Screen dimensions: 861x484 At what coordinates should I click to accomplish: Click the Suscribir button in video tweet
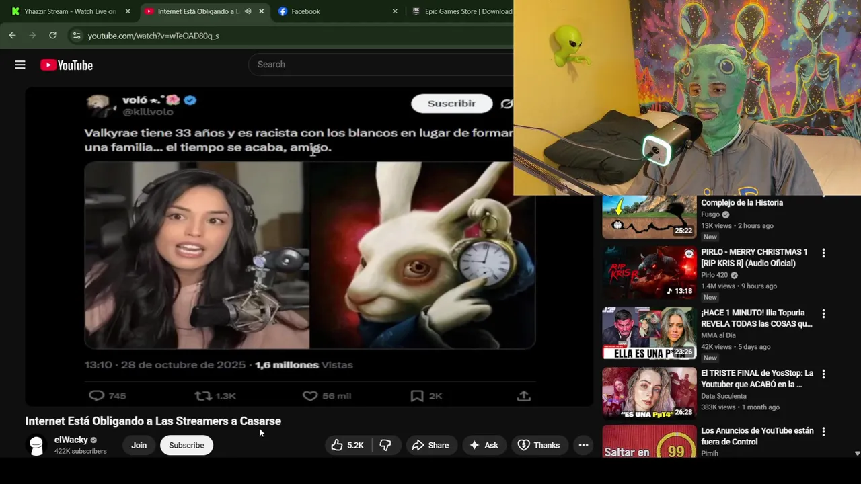(452, 104)
